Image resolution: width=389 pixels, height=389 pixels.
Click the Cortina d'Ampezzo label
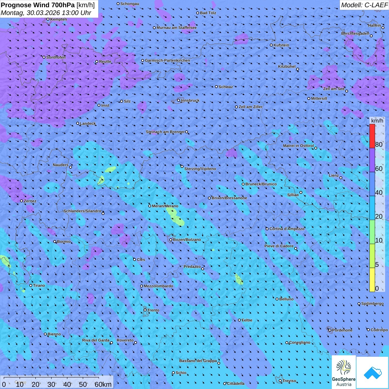click(287, 229)
